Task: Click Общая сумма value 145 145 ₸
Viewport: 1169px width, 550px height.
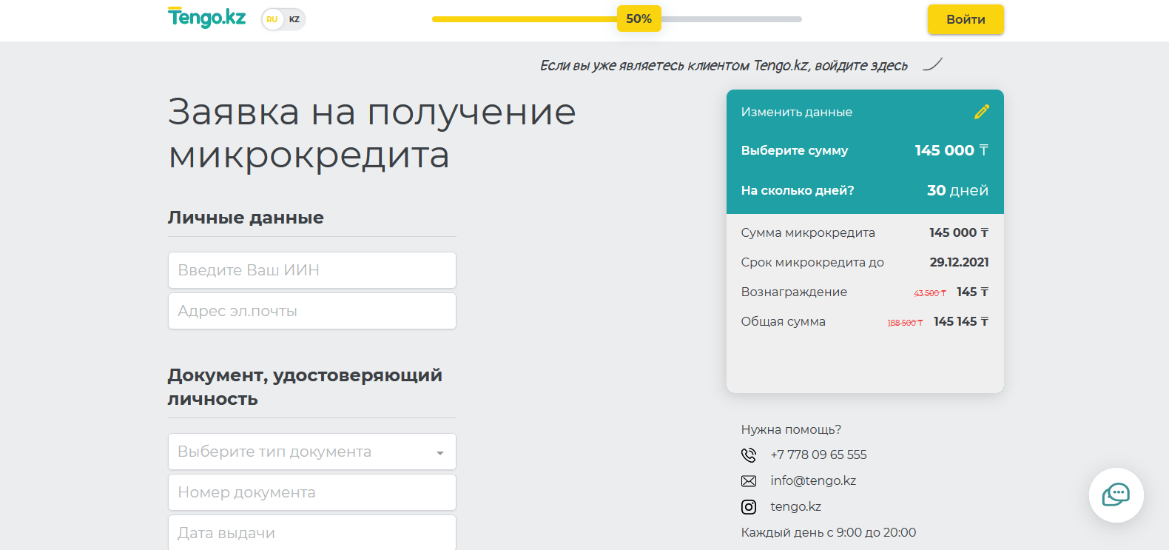Action: pyautogui.click(x=961, y=321)
